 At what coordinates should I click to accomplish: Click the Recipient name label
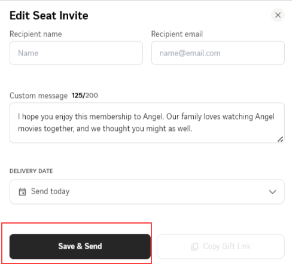36,34
